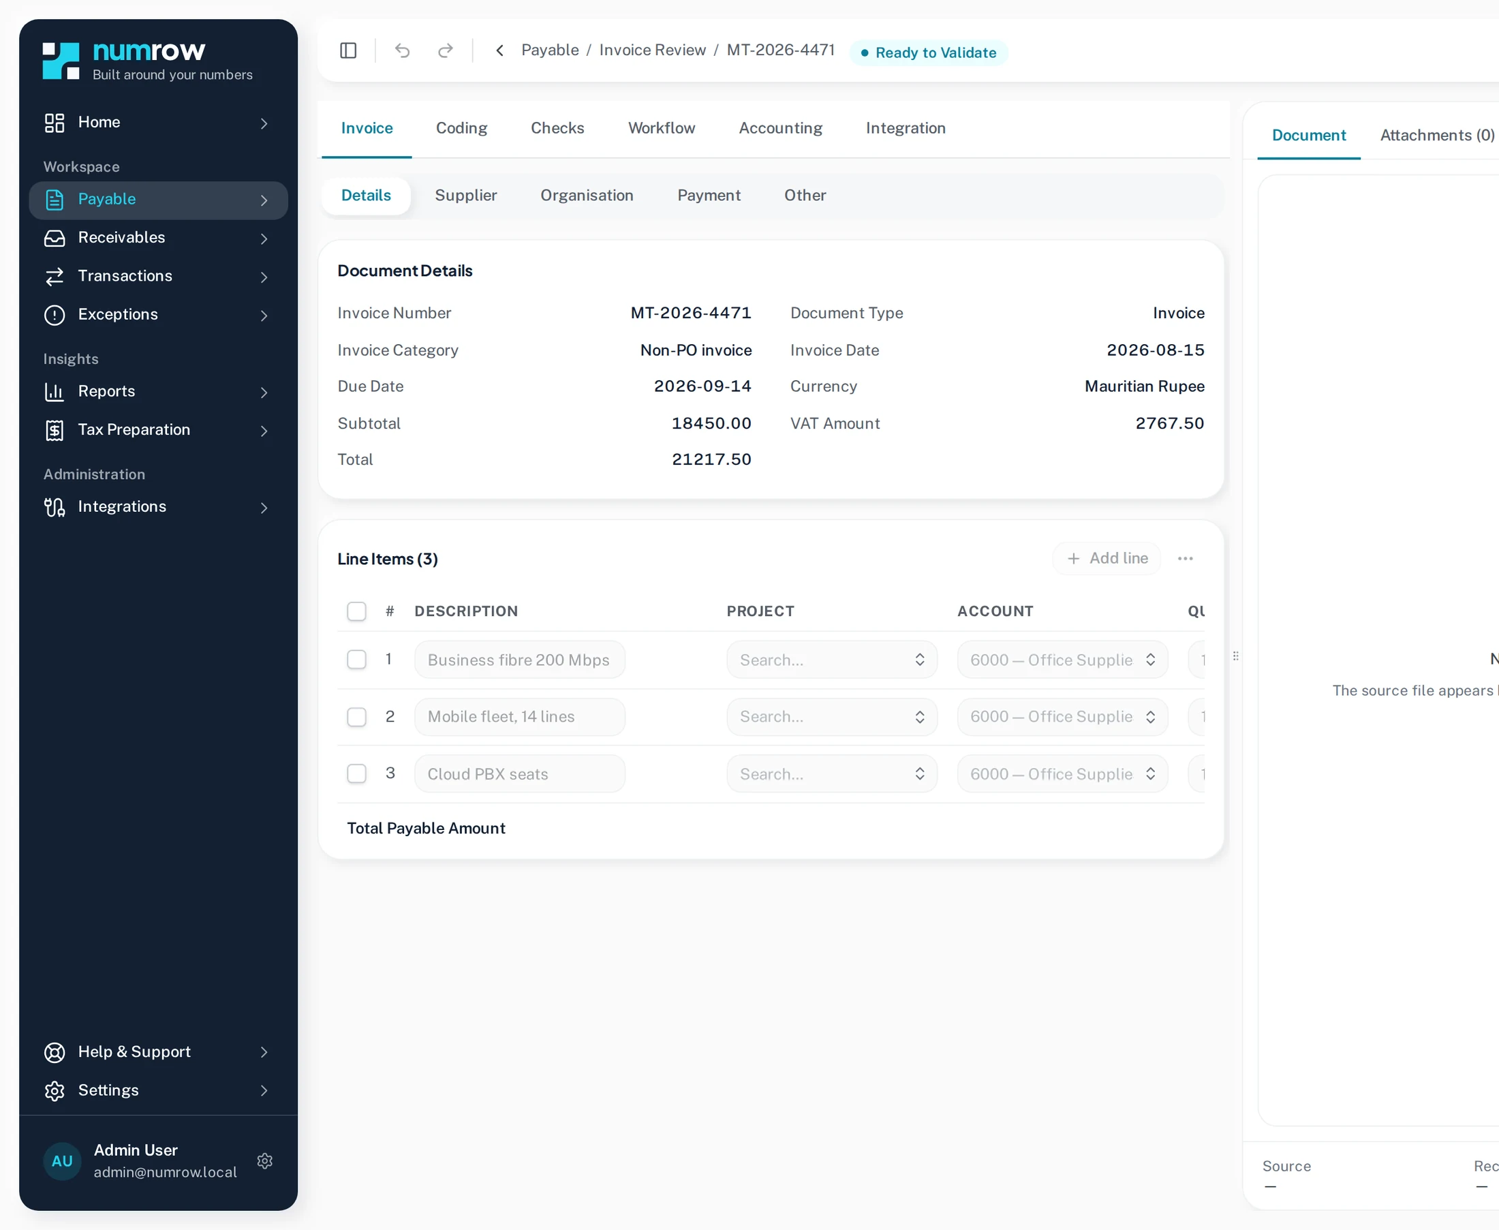Screen dimensions: 1499x1230
Task: Click gear icon beside Admin User
Action: coord(265,1160)
